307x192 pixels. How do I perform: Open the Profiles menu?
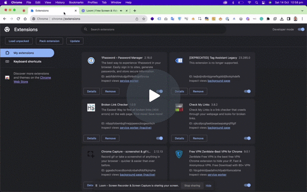[93, 3]
